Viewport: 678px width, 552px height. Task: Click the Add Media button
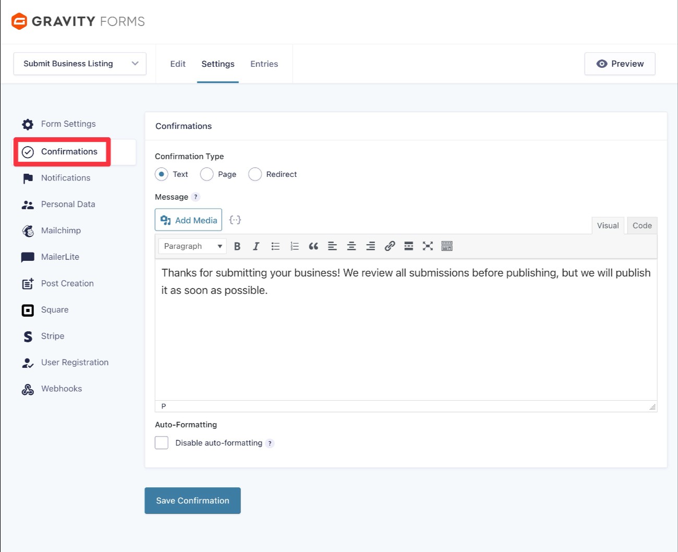pyautogui.click(x=188, y=220)
